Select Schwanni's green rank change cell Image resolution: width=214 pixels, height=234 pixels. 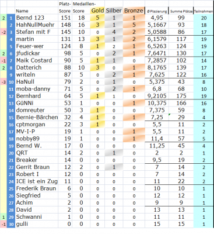pos(3,217)
